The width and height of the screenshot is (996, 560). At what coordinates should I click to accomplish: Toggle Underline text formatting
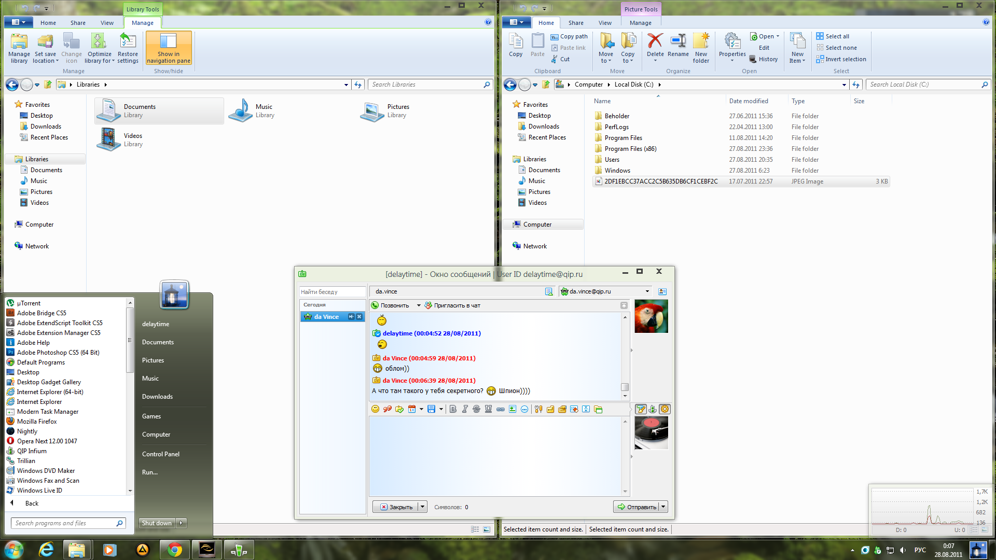[x=488, y=409]
